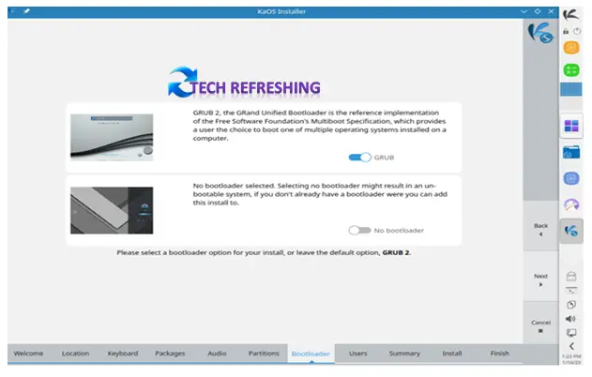Enable the GRUB bootloader toggle
The height and width of the screenshot is (377, 592).
point(359,158)
